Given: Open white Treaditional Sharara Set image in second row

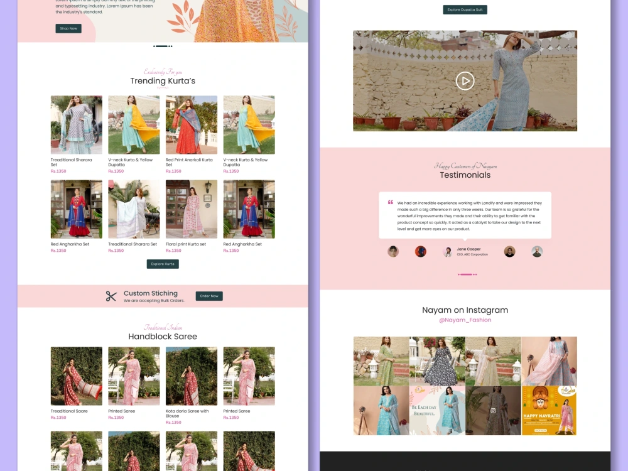Looking at the screenshot, I should tap(134, 209).
